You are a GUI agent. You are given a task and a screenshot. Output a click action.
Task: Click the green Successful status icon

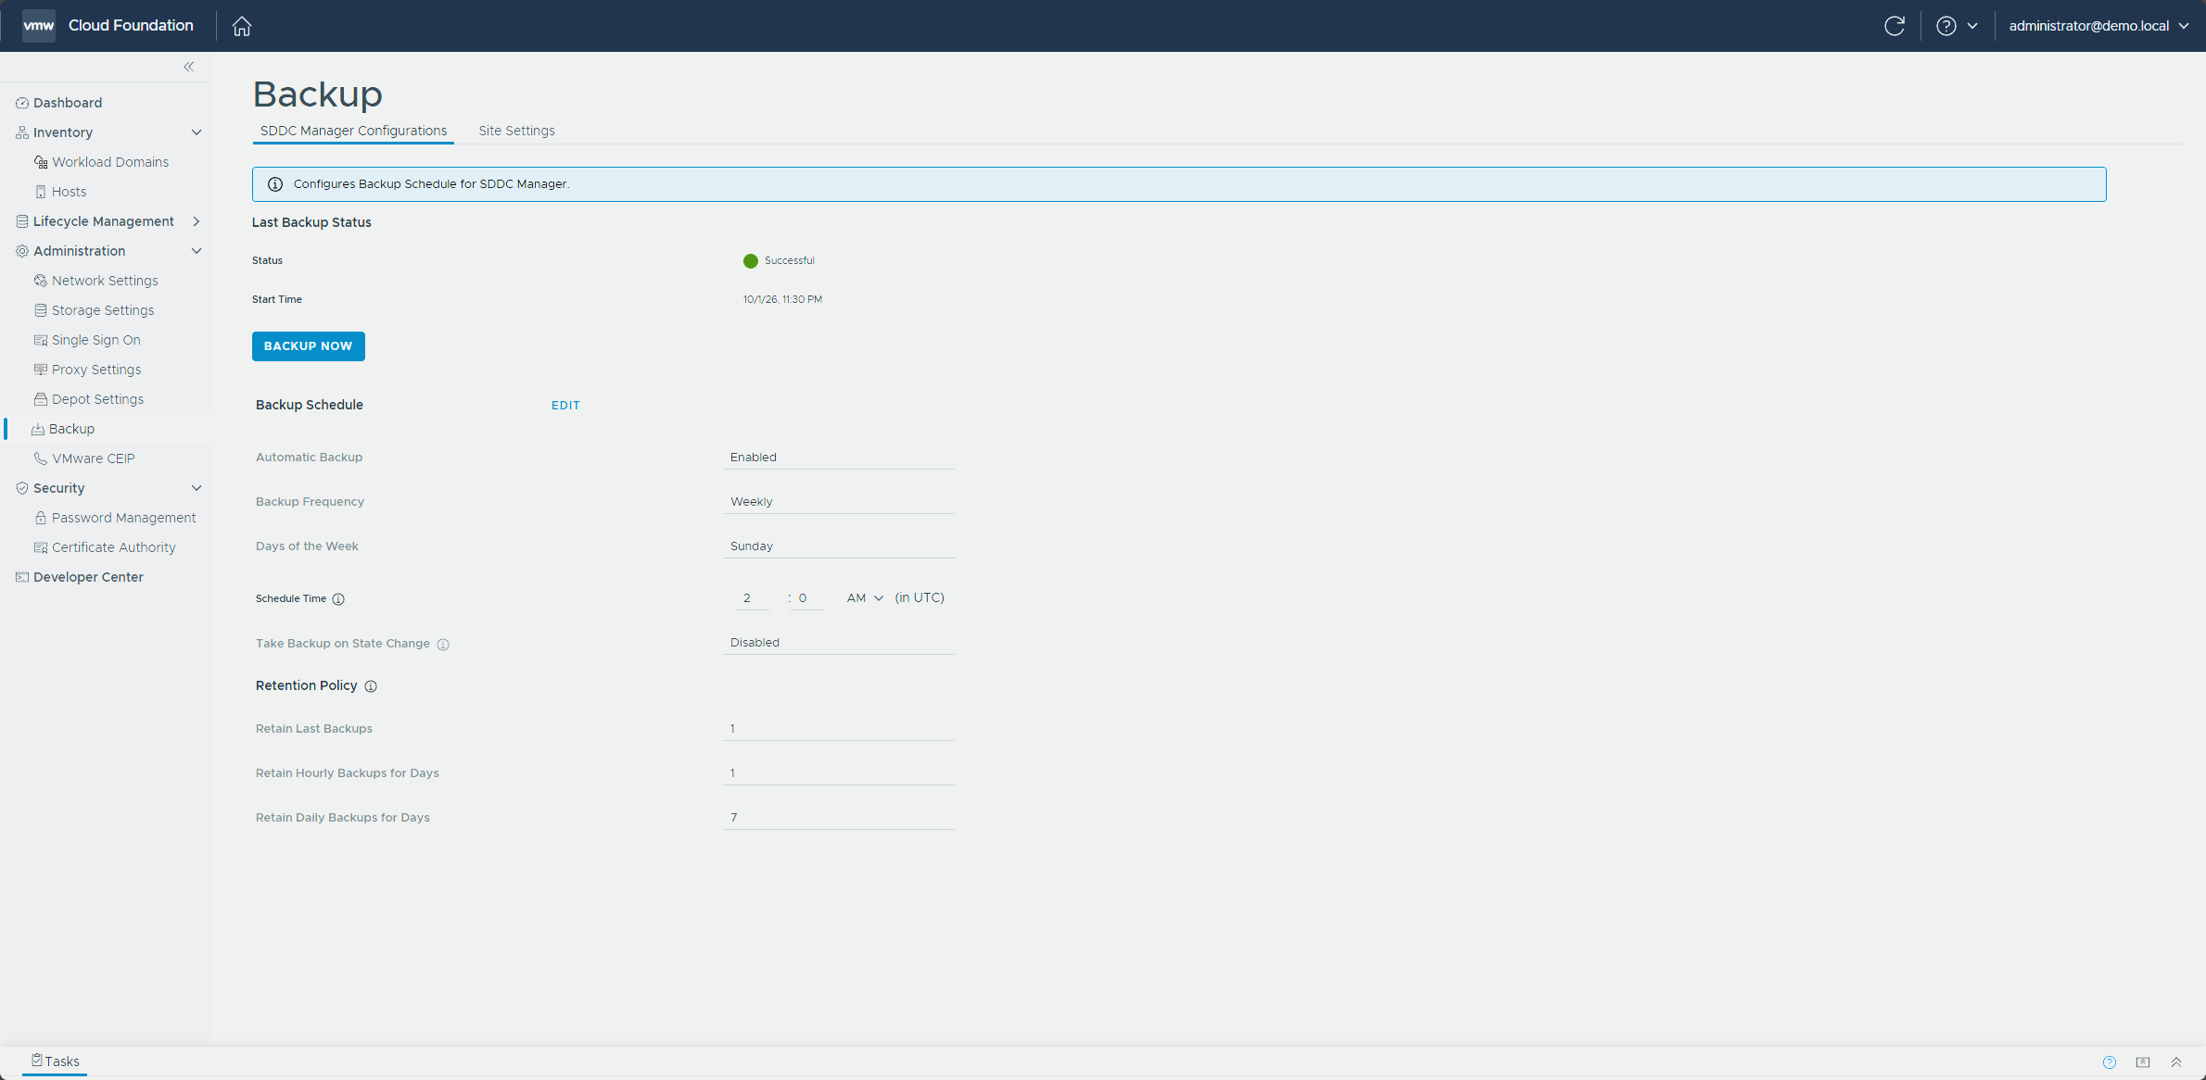pyautogui.click(x=751, y=261)
